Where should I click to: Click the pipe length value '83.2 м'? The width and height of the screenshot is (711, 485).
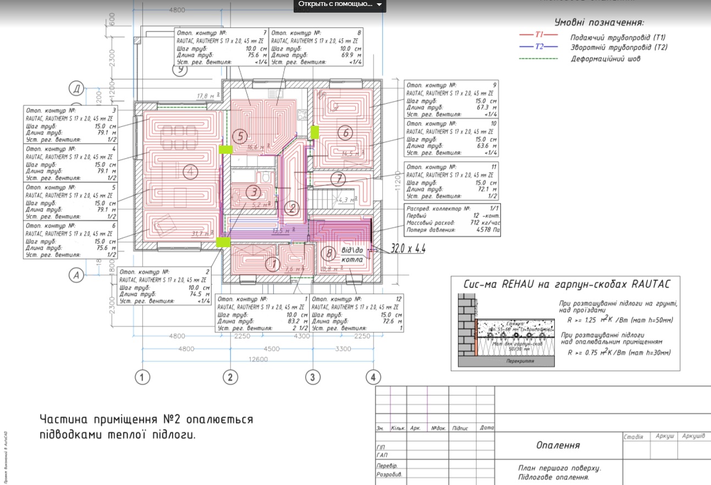(297, 321)
